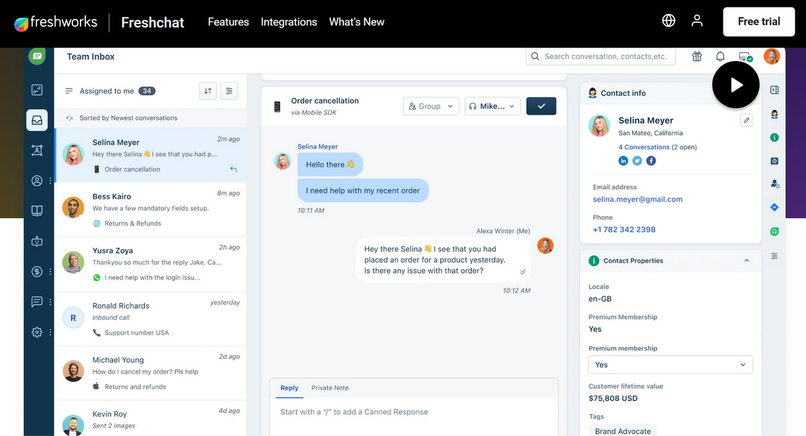Screen dimensions: 806x436
Task: Collapse the Contact Properties section chevron
Action: 747,260
